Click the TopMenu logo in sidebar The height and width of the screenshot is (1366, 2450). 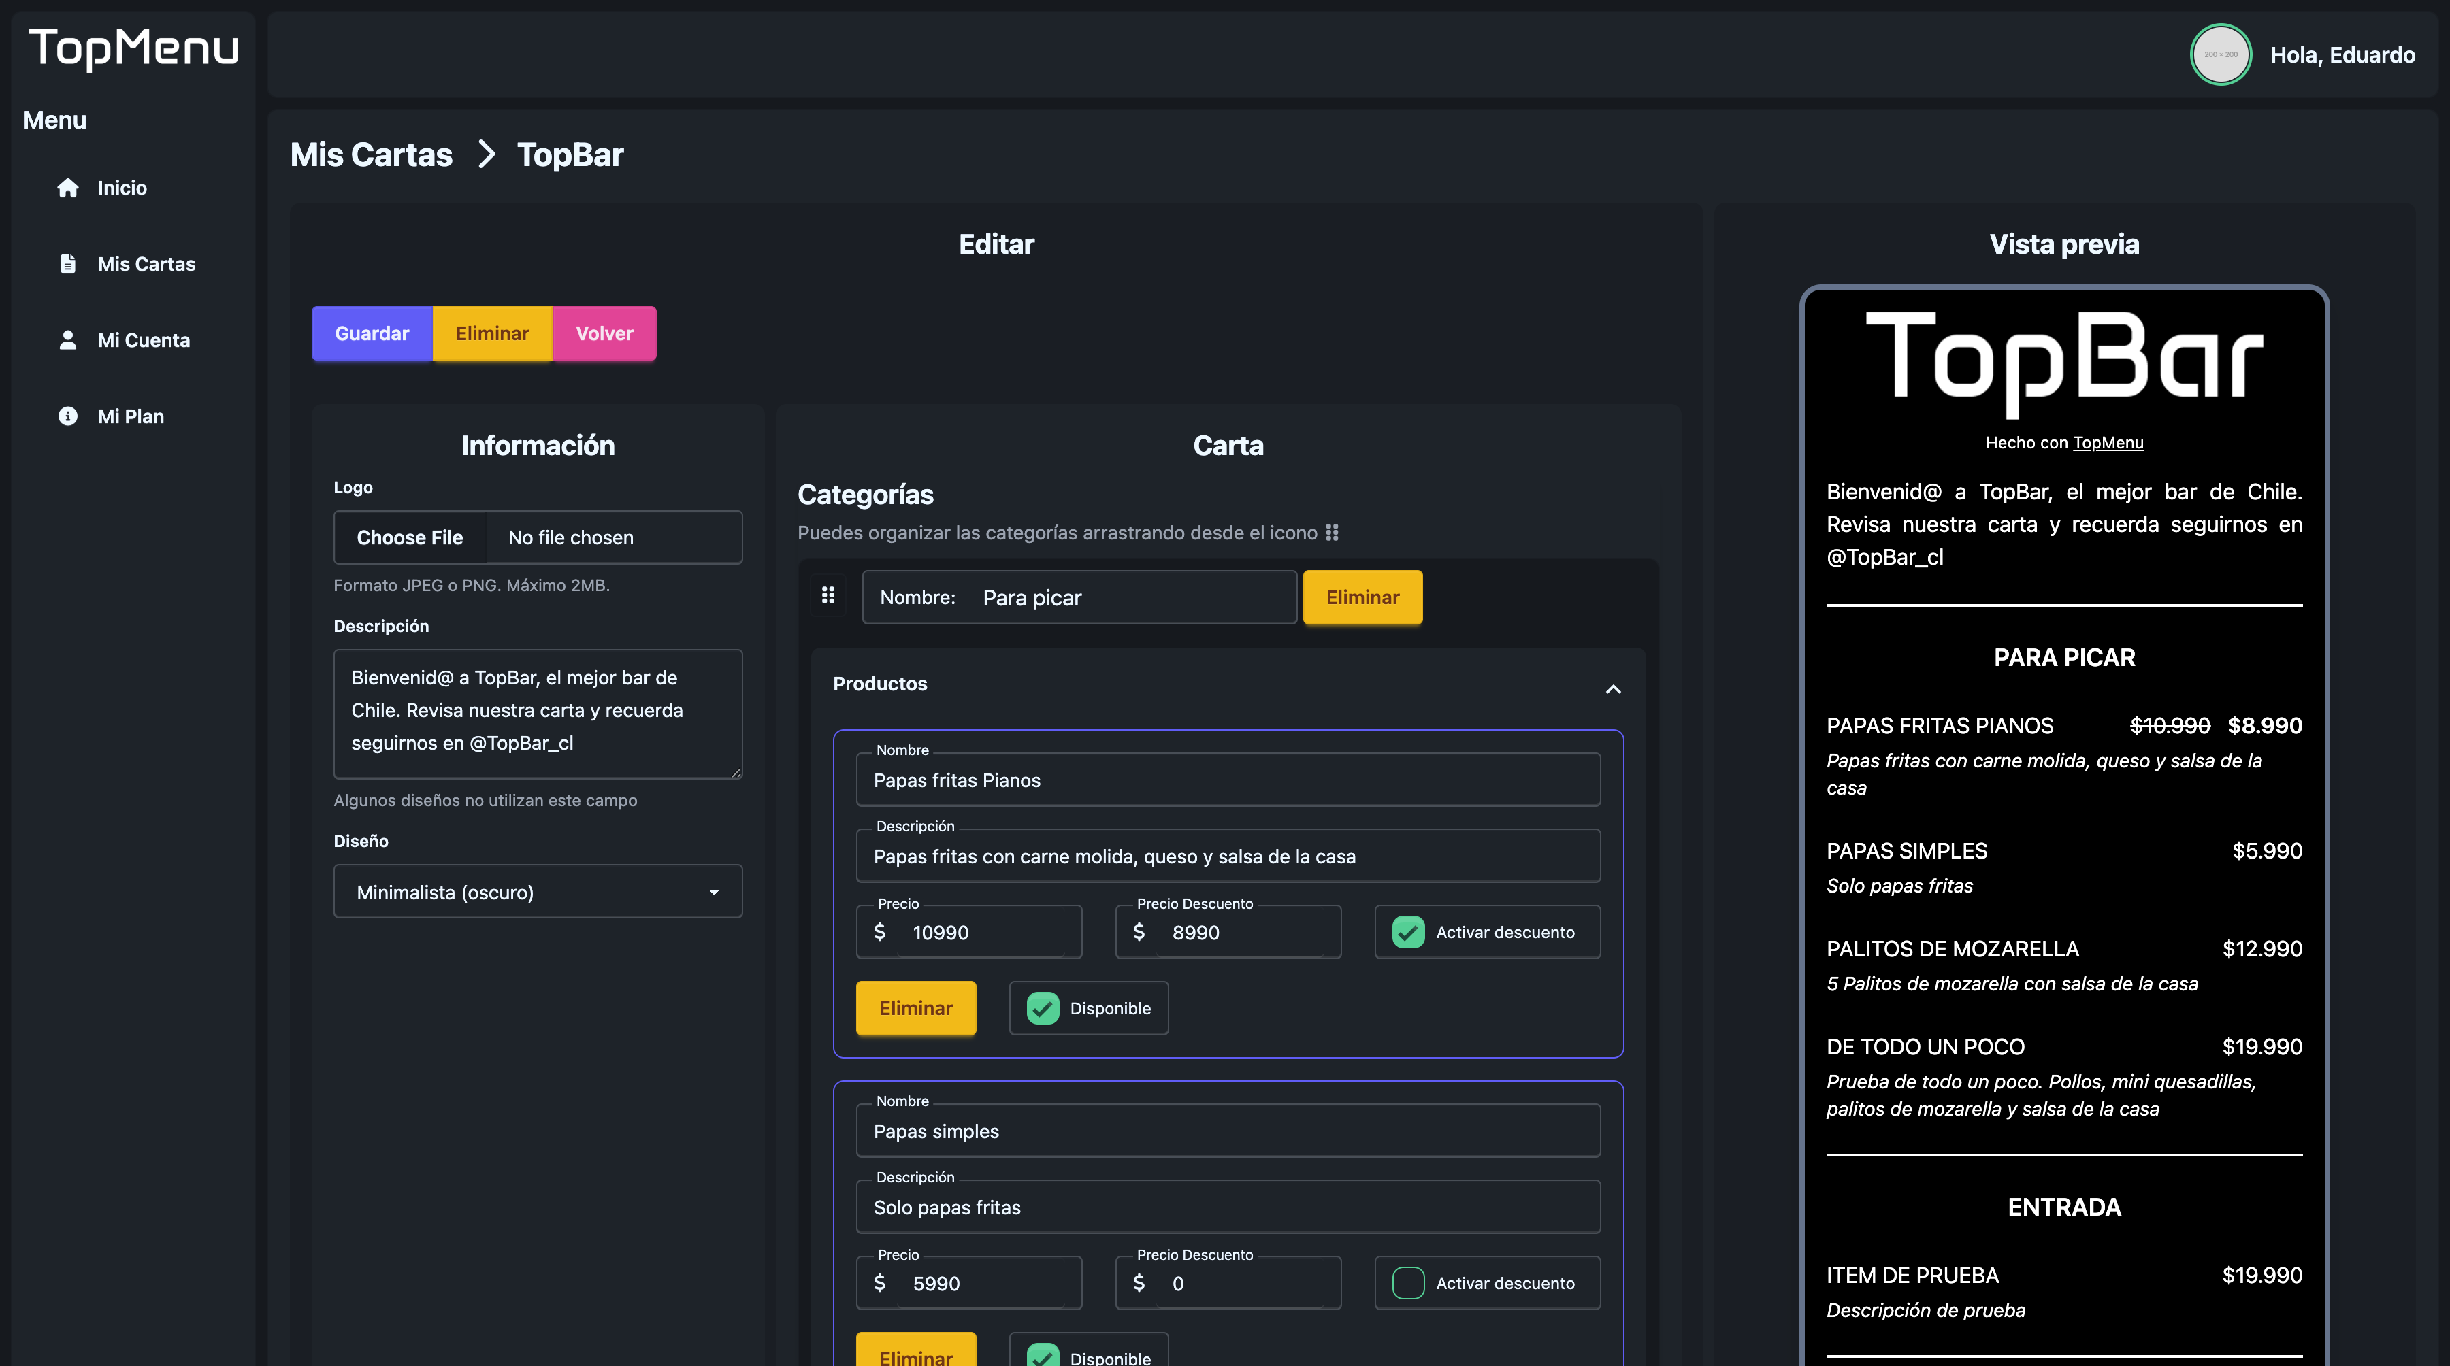[x=133, y=48]
